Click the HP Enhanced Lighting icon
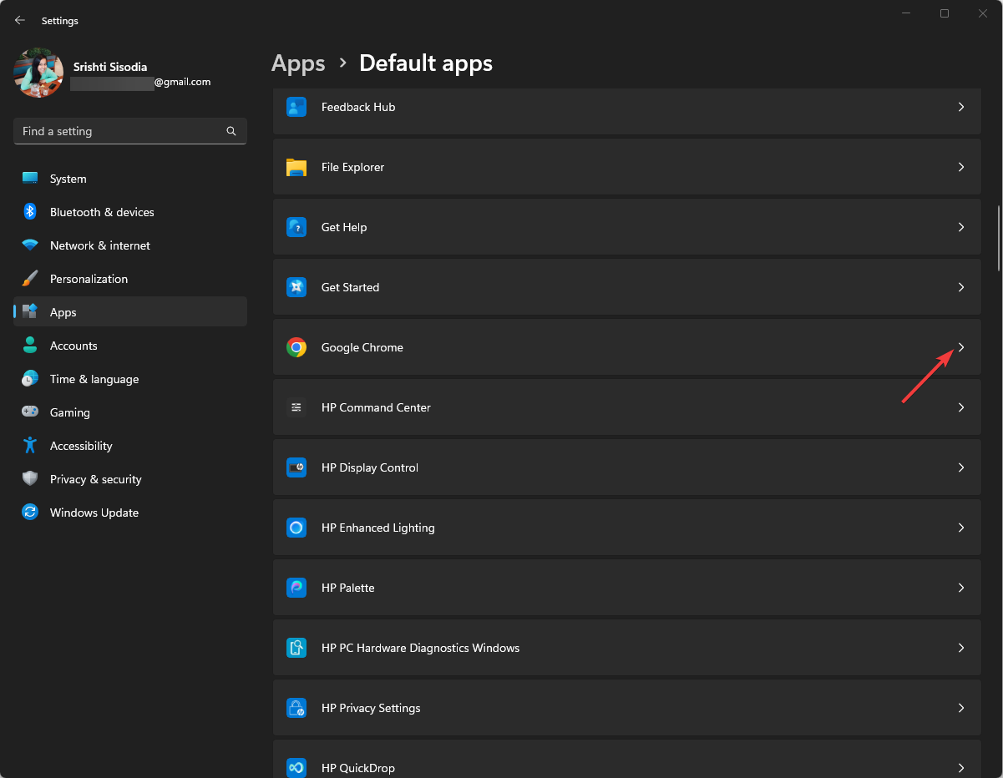Viewport: 1003px width, 778px height. [x=296, y=527]
